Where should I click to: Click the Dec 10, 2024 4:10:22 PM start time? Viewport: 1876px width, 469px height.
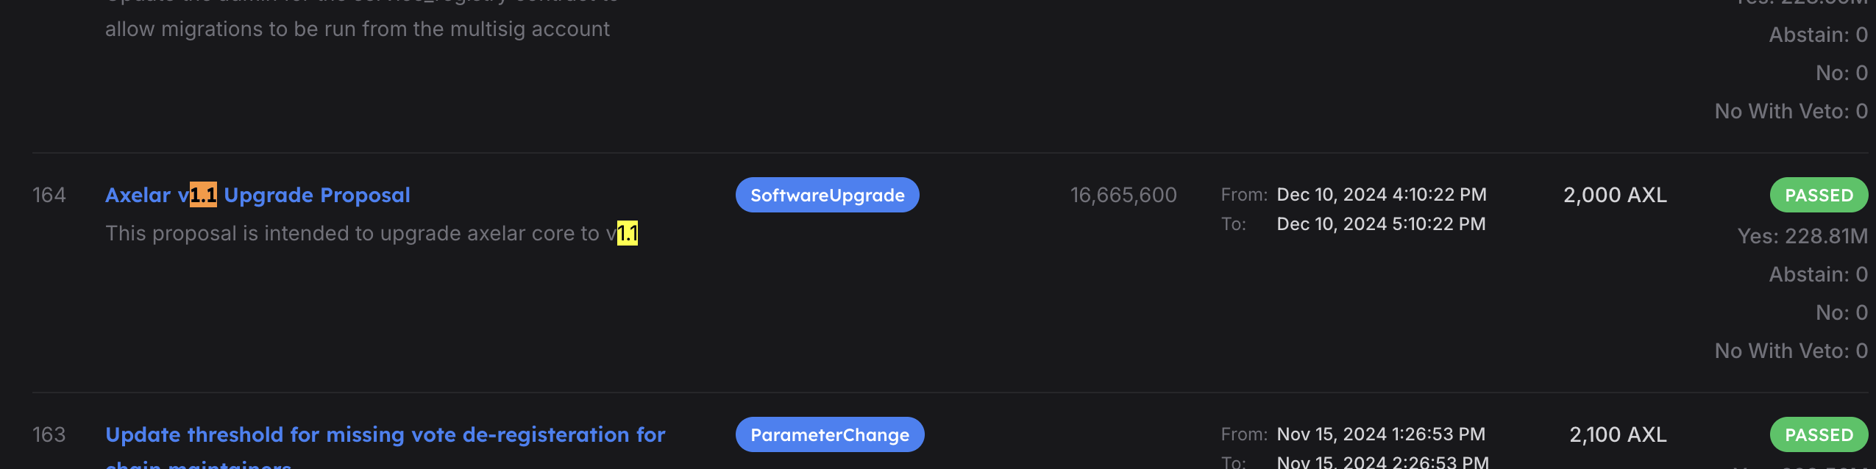tap(1382, 194)
